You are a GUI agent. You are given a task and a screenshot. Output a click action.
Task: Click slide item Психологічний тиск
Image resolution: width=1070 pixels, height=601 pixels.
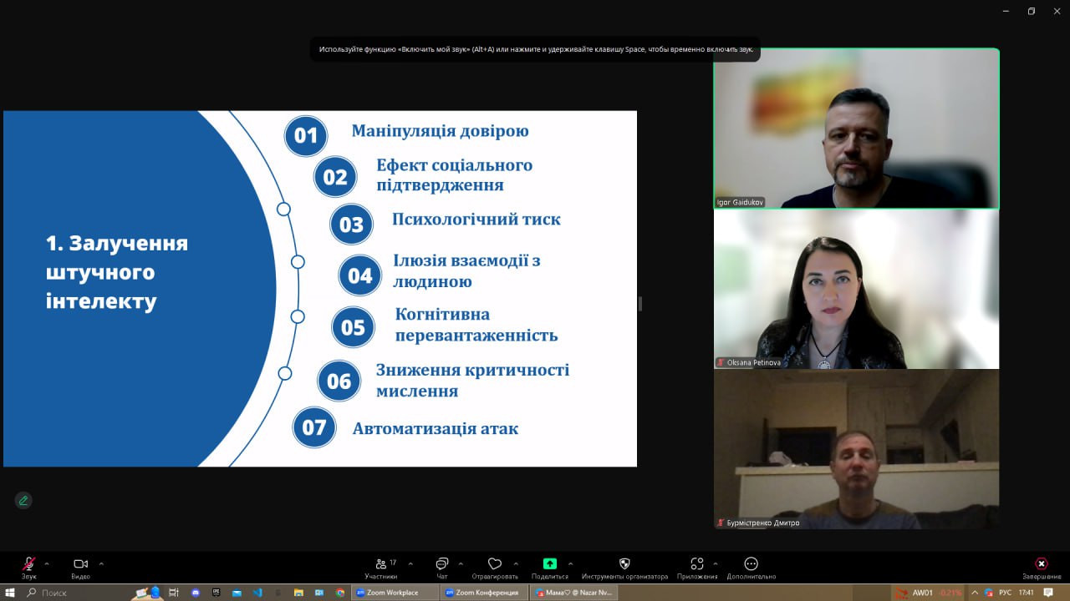[x=476, y=220]
